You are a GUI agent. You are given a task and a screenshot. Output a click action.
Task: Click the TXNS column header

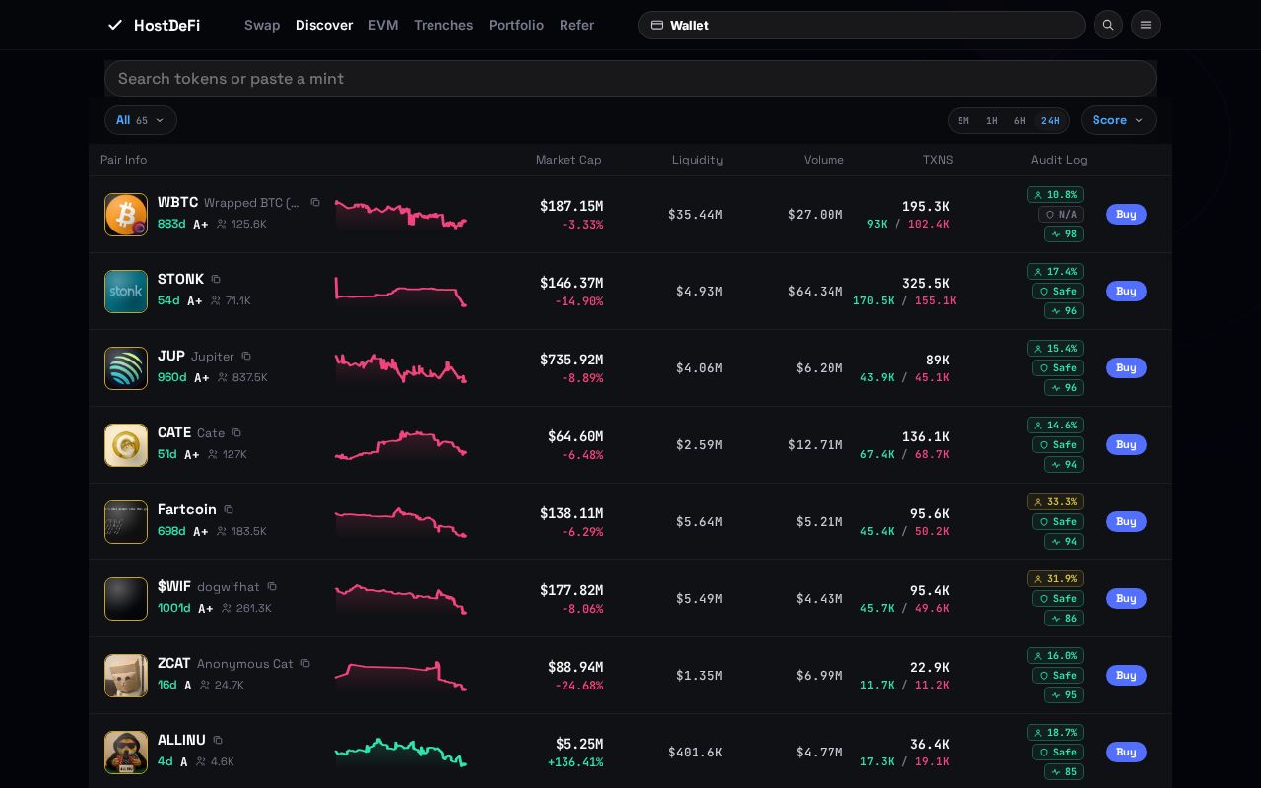click(938, 160)
